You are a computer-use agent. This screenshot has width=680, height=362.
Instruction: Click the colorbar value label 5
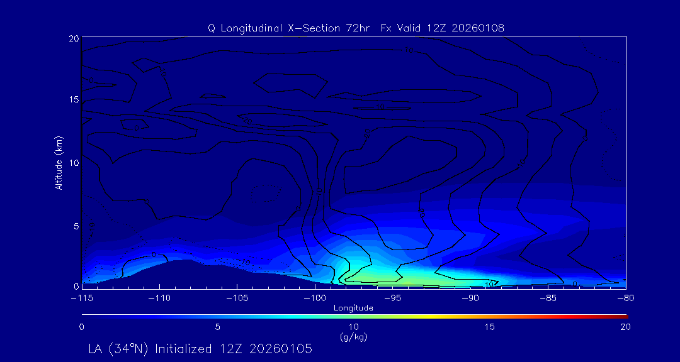tap(217, 327)
